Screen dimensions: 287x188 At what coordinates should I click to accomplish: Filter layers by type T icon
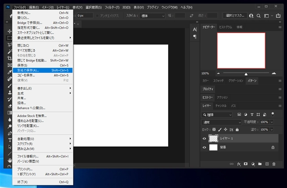pyautogui.click(x=252, y=114)
